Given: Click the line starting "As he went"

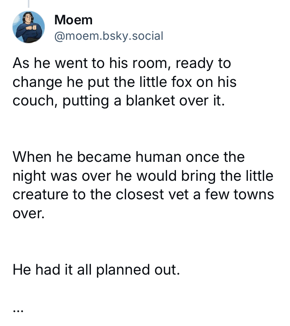Looking at the screenshot, I should pyautogui.click(x=121, y=63).
